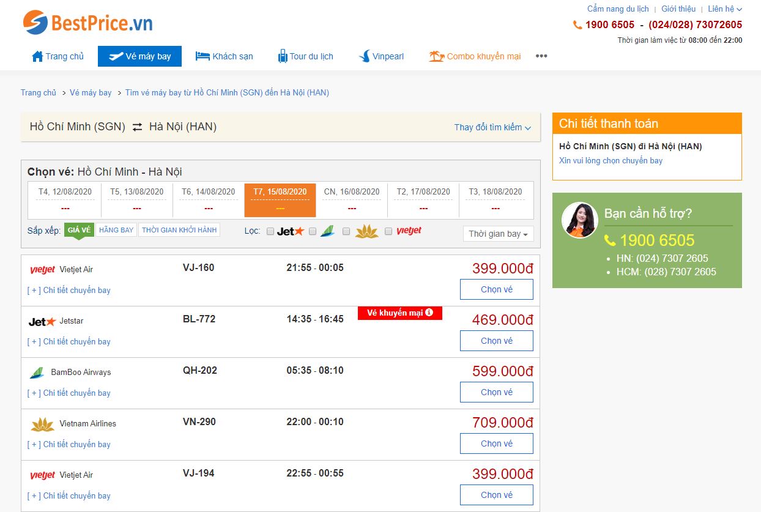761x512 pixels.
Task: Click Trang chủ in the breadcrumb
Action: click(x=39, y=93)
